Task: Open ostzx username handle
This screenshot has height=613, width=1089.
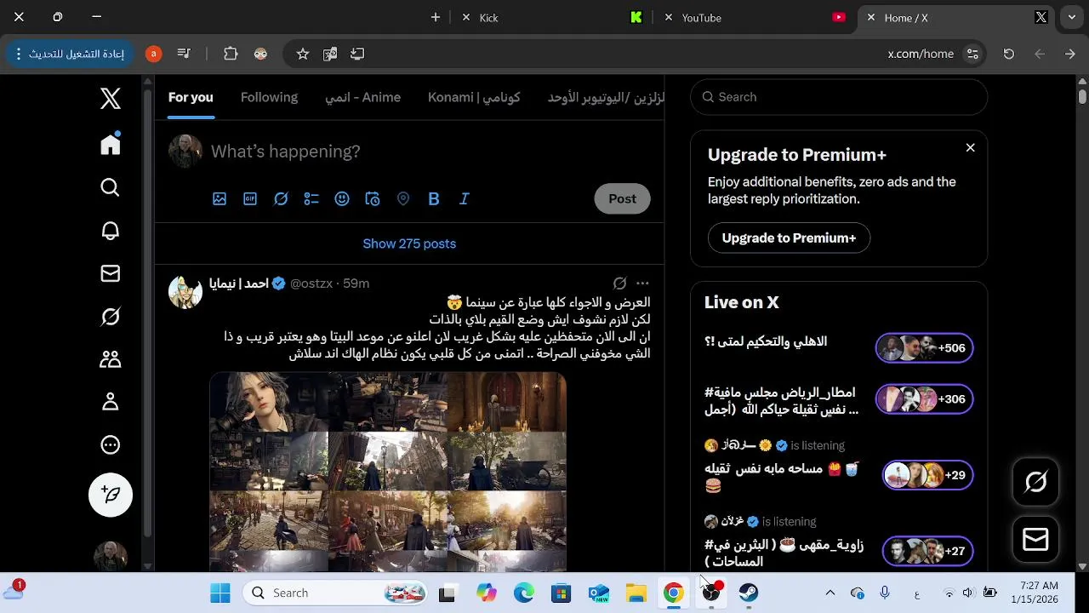Action: tap(311, 284)
